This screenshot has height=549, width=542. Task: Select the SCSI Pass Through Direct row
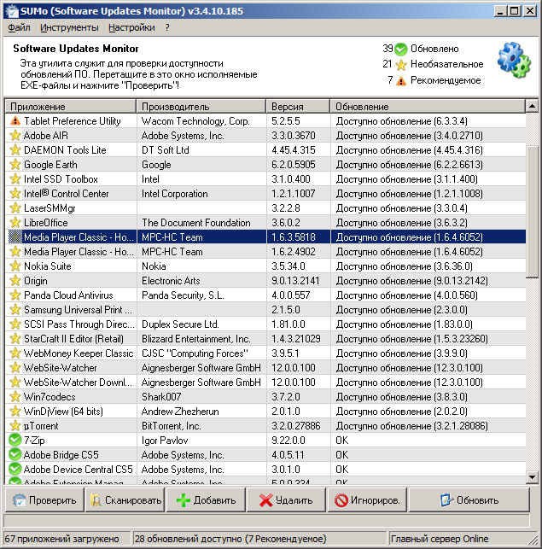click(265, 324)
